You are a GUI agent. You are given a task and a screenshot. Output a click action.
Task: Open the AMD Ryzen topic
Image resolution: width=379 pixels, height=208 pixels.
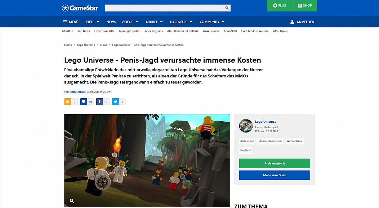tap(280, 31)
